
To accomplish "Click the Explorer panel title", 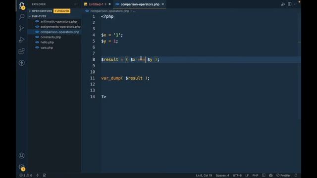I will 39,4.
